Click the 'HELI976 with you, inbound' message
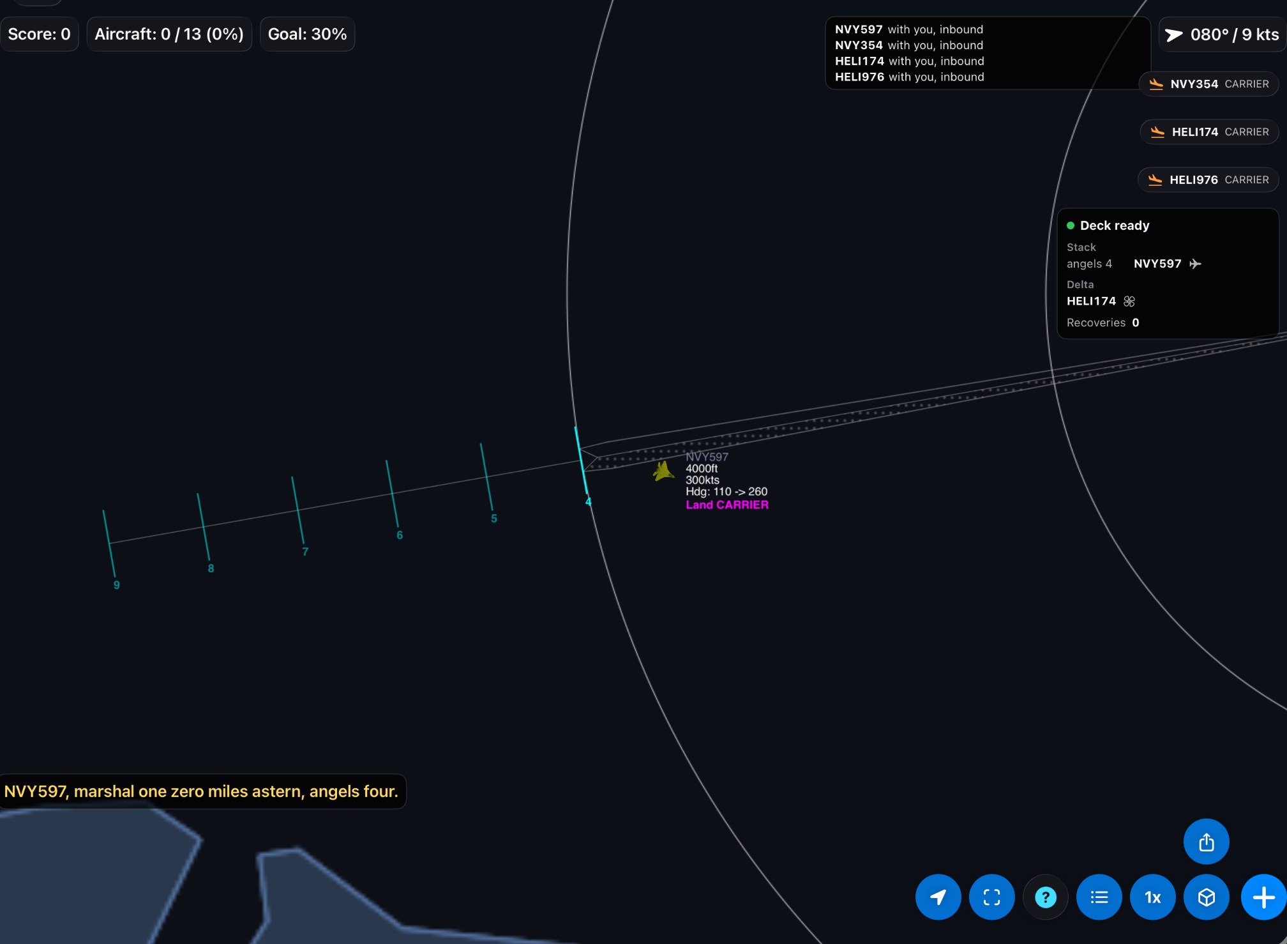The width and height of the screenshot is (1287, 944). [x=910, y=77]
